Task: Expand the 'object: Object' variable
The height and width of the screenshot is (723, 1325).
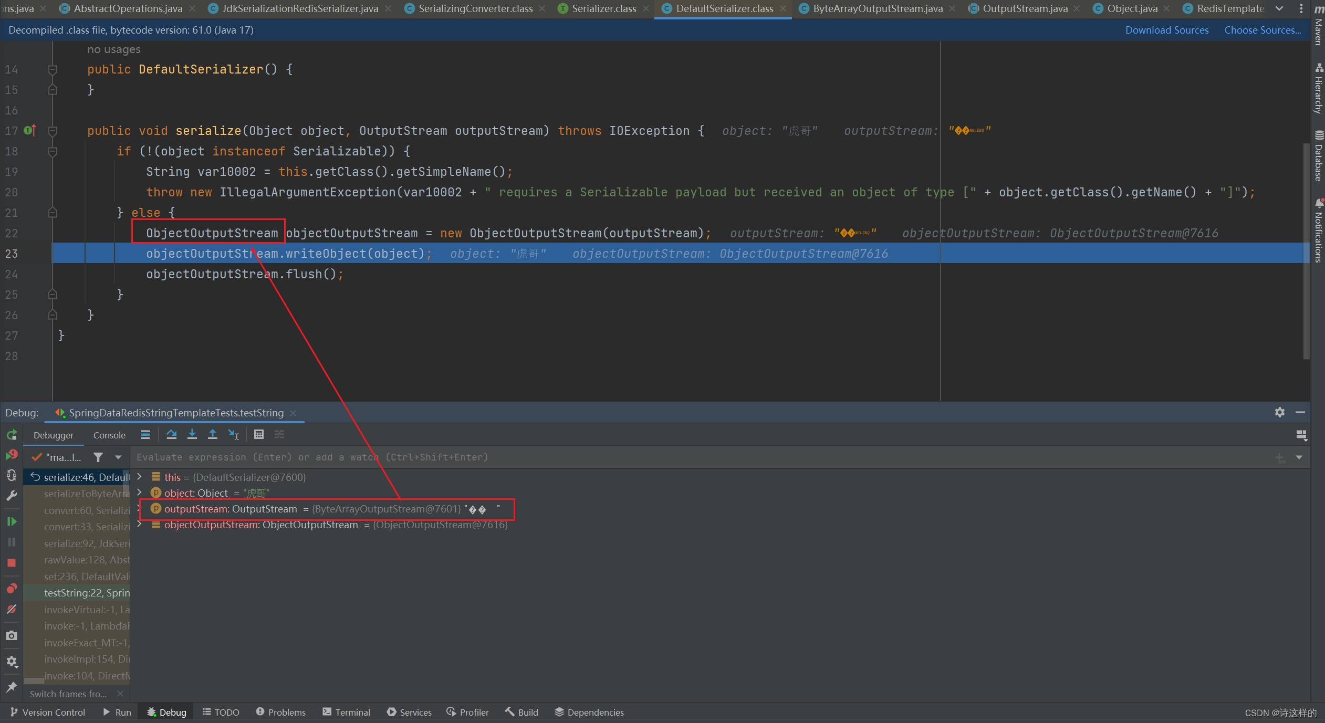Action: click(140, 493)
